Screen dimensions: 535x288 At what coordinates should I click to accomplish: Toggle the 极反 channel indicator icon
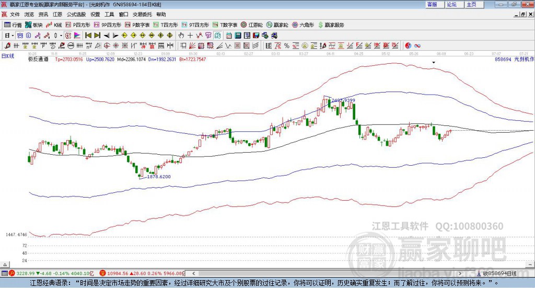(68, 36)
